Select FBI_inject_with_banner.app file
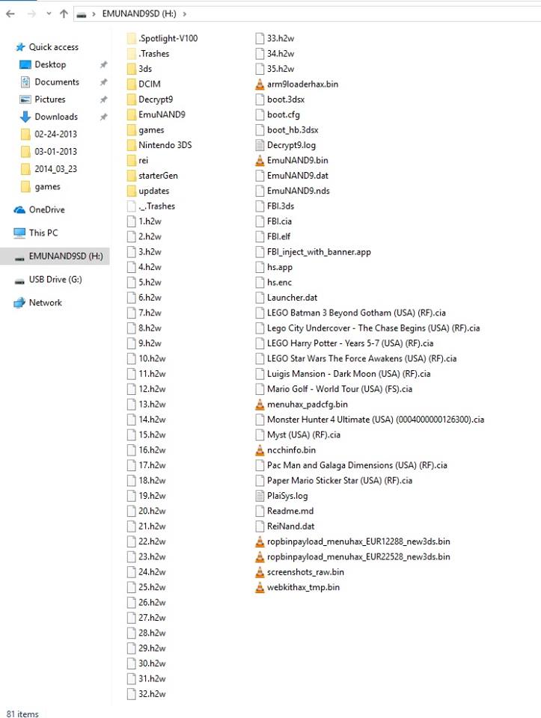Screen dimensions: 541x718 coord(319,251)
